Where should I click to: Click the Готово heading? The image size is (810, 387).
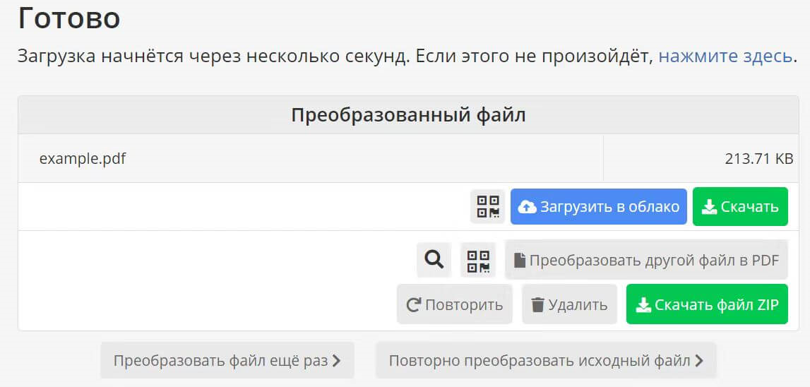69,18
